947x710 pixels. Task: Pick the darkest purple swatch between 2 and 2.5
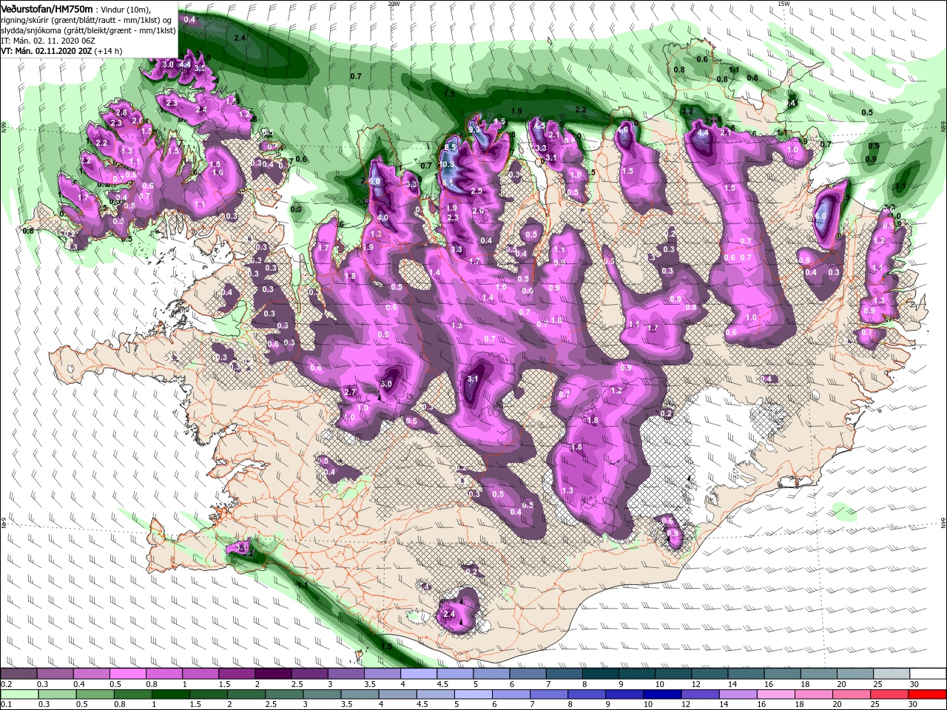(x=273, y=674)
